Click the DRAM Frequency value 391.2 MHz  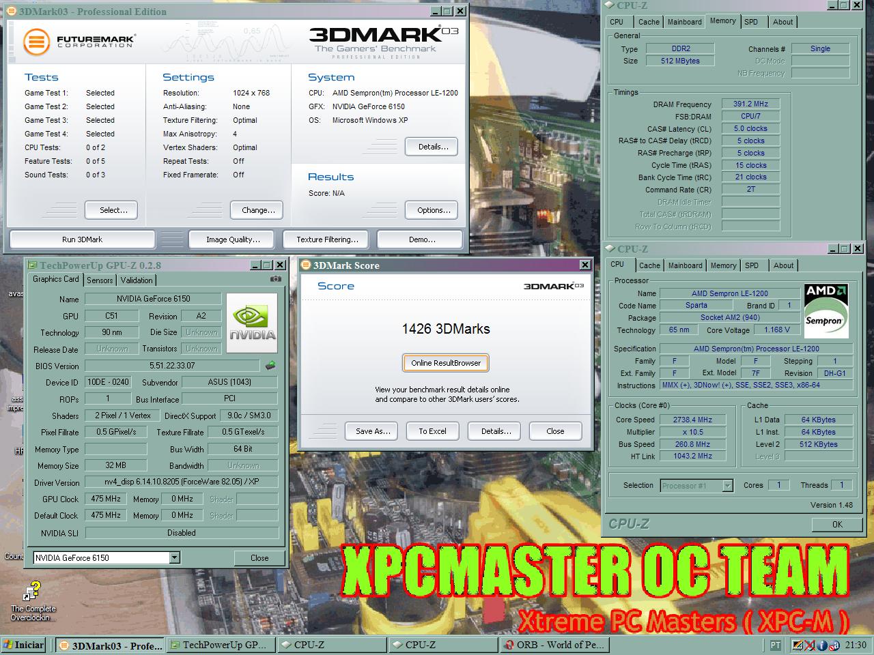coord(750,104)
